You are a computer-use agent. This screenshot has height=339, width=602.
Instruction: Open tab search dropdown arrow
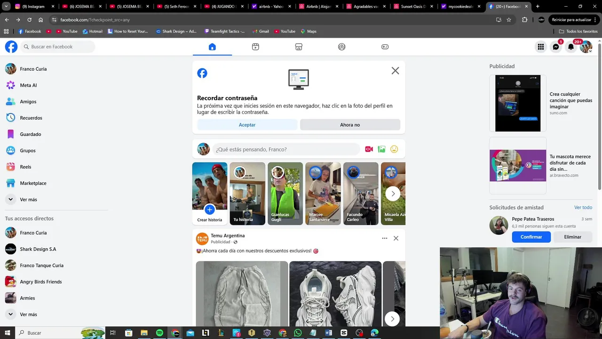6,7
